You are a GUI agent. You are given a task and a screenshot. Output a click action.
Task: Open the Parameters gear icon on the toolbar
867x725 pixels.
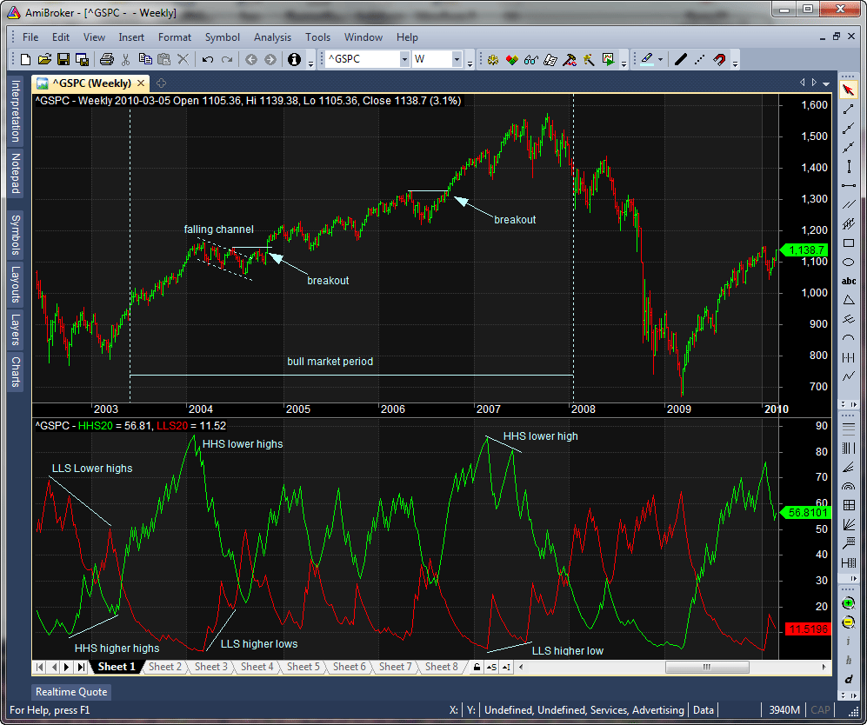492,60
